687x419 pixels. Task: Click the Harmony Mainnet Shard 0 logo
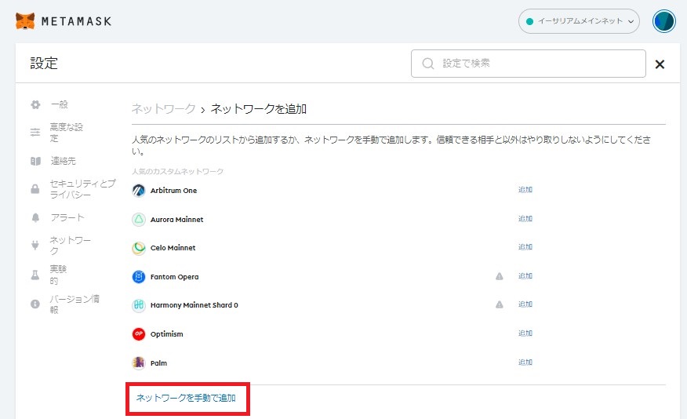tap(139, 305)
